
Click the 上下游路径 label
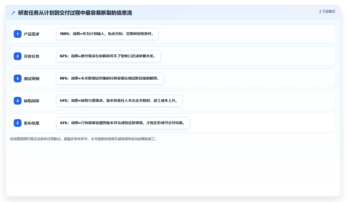click(x=327, y=11)
